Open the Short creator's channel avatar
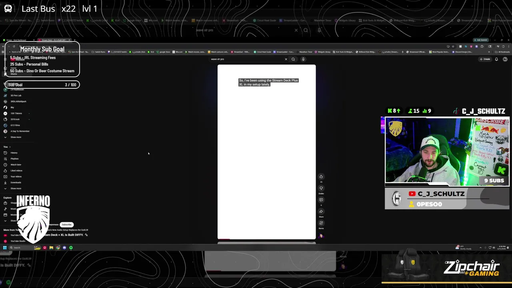This screenshot has width=512, height=288. point(321,236)
